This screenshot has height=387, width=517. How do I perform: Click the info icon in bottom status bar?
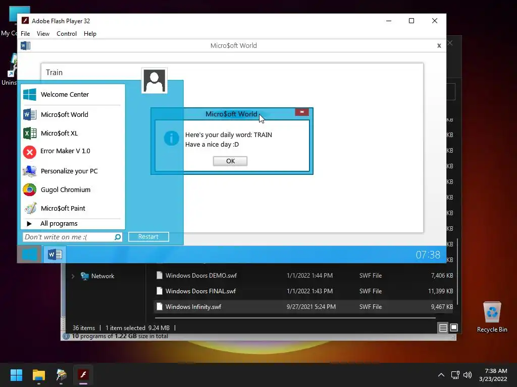(x=66, y=336)
